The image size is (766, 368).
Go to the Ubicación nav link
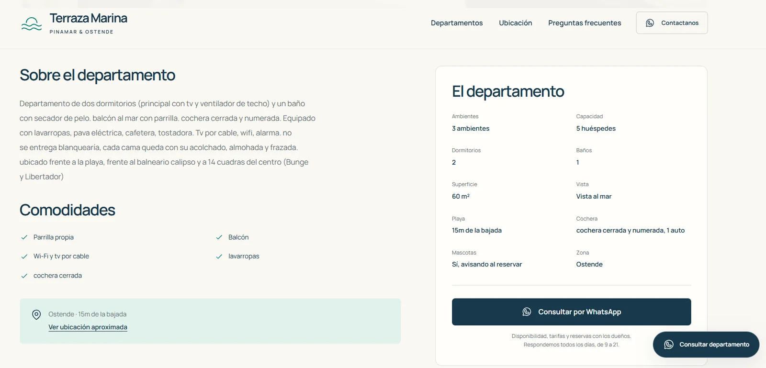tap(516, 23)
